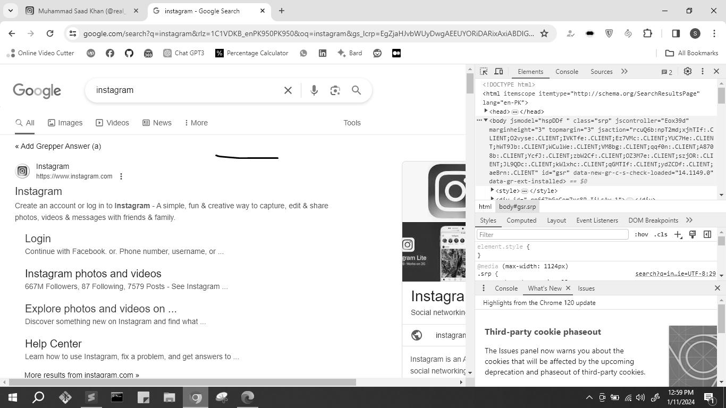Start voice search with the microphone icon
The image size is (726, 408).
[x=314, y=90]
